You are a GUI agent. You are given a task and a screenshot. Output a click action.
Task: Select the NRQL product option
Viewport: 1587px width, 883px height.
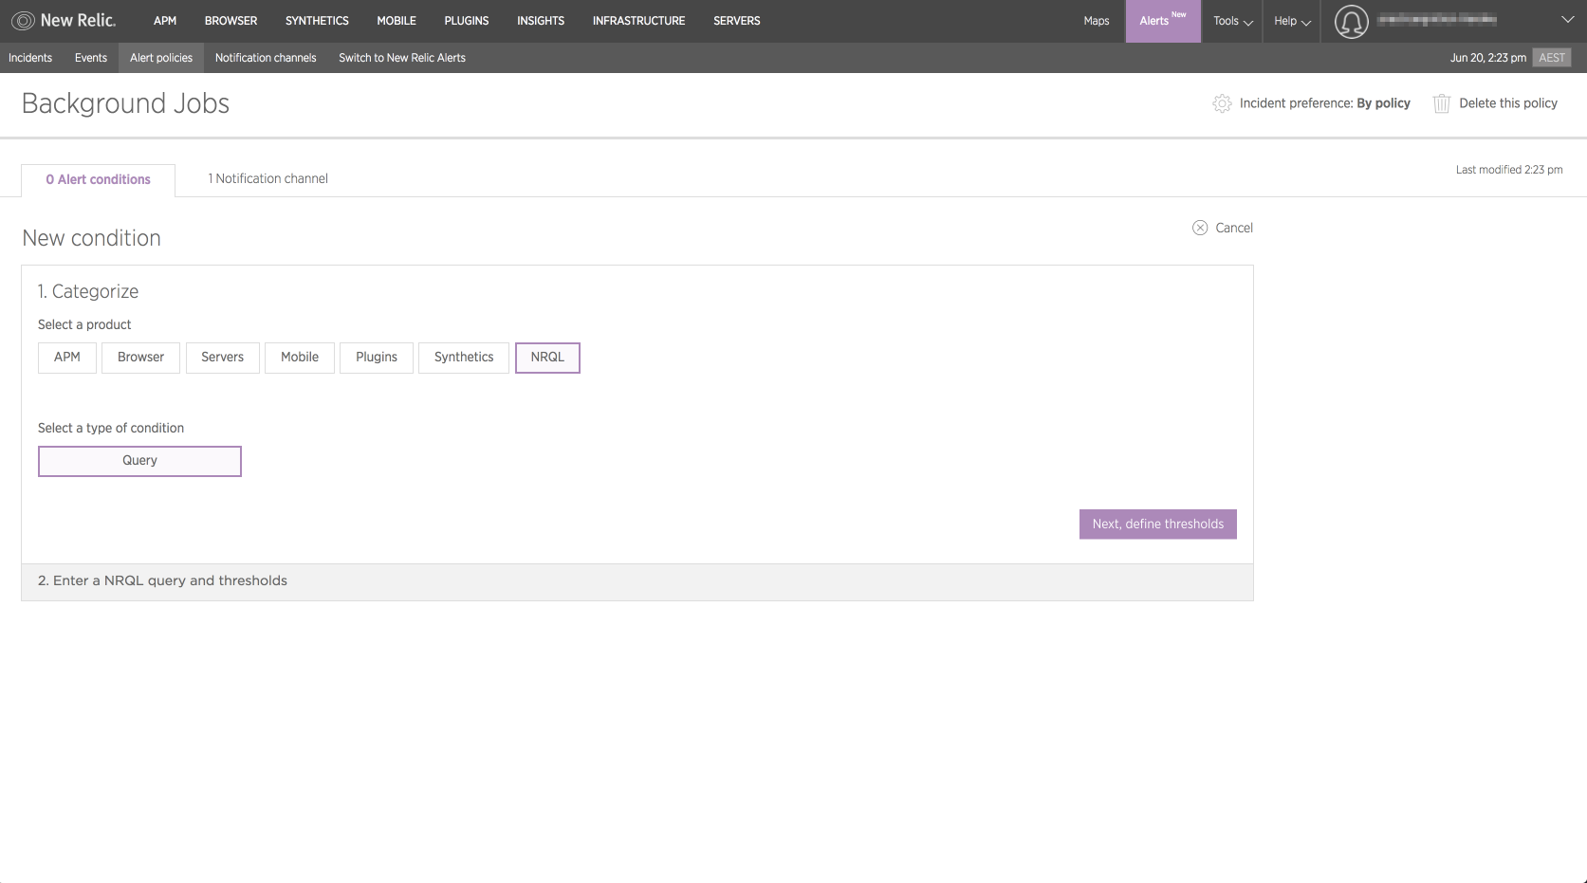[x=547, y=358]
